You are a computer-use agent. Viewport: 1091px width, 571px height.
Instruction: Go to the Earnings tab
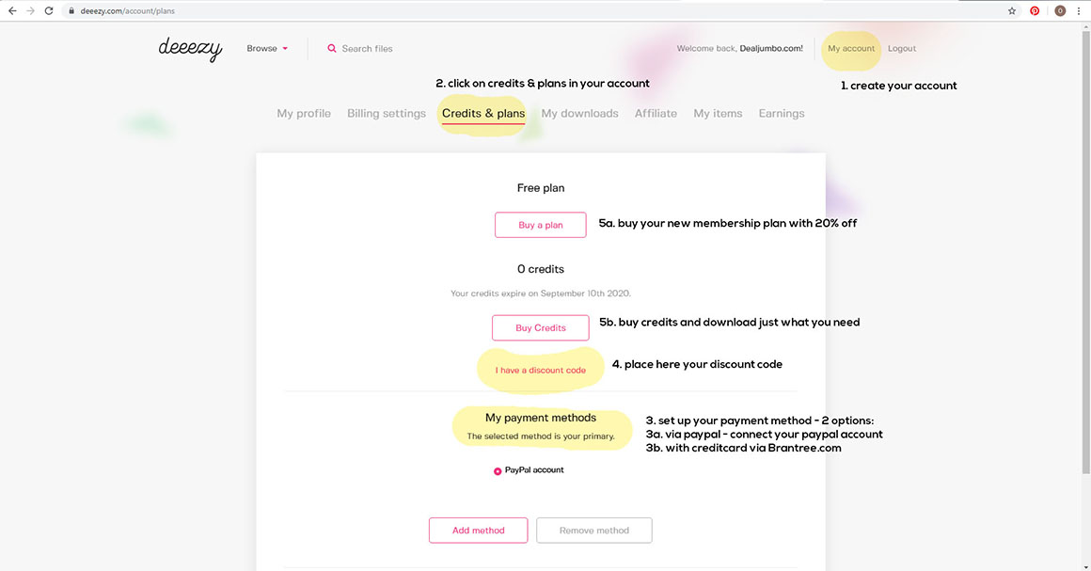point(782,114)
